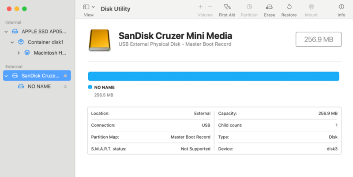
Task: Expand the View dropdown chevron
Action: pos(93,7)
